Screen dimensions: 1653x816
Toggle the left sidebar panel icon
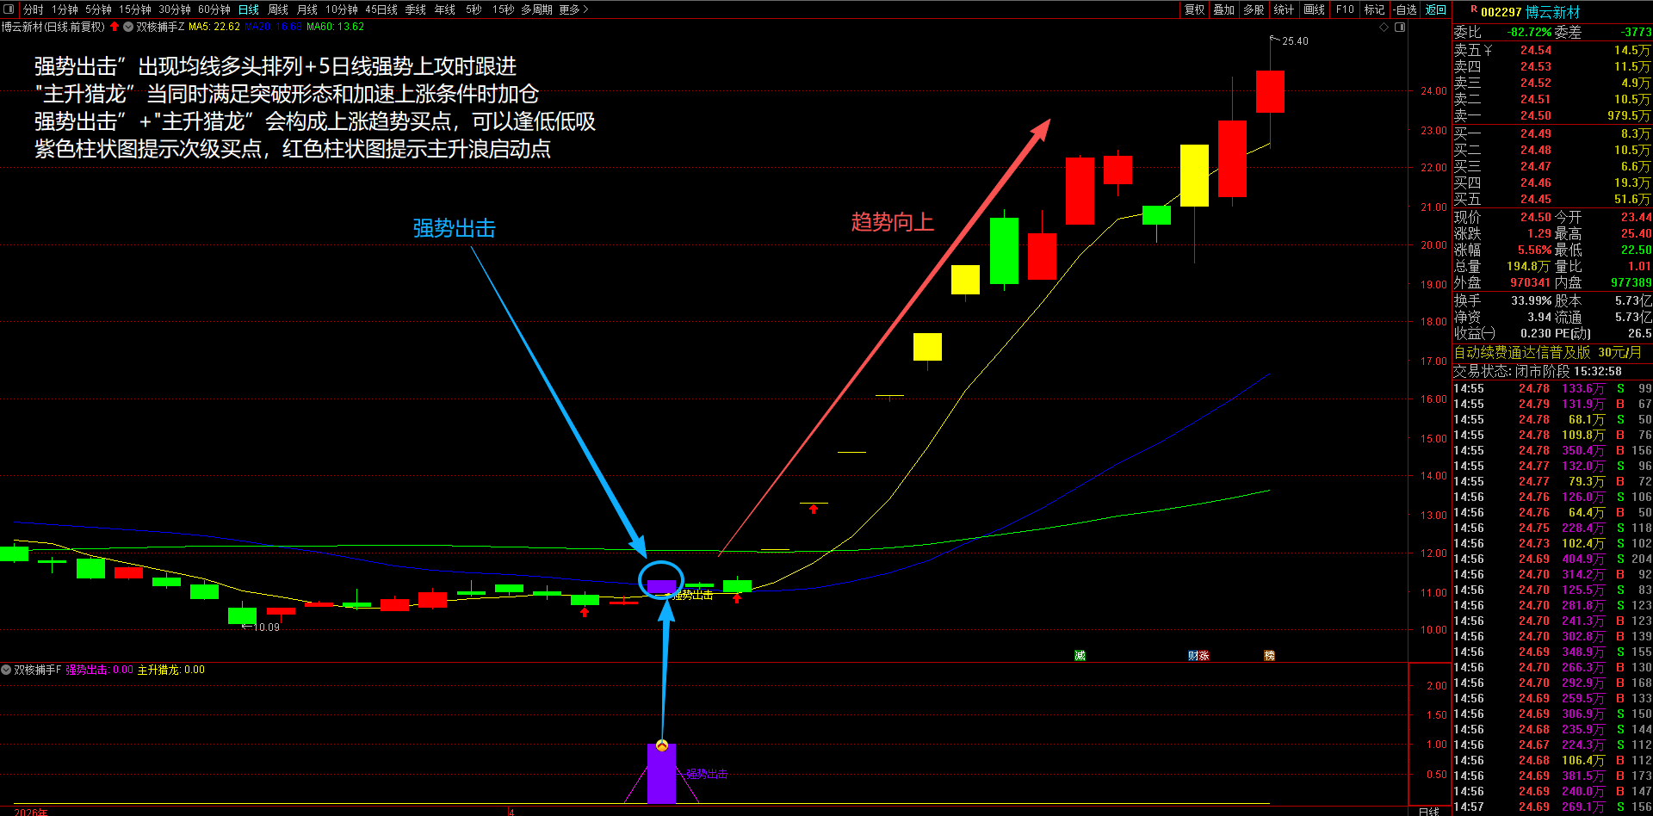click(x=9, y=9)
